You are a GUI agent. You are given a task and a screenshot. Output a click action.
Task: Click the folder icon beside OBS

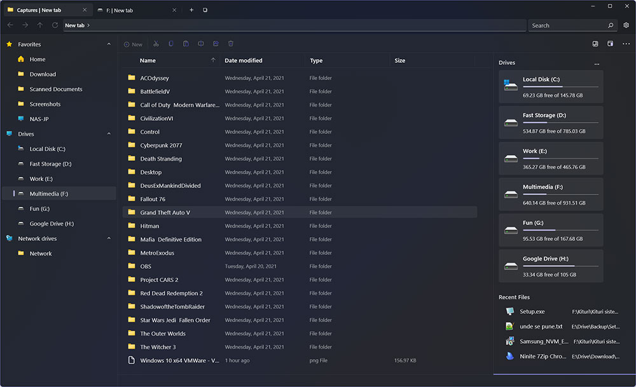132,266
